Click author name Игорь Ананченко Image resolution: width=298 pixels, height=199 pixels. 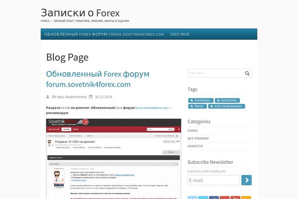69,97
